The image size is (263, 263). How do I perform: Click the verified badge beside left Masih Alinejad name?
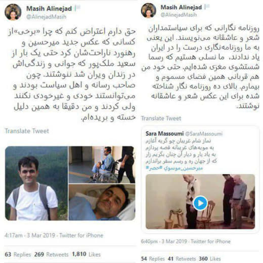[x=78, y=8]
